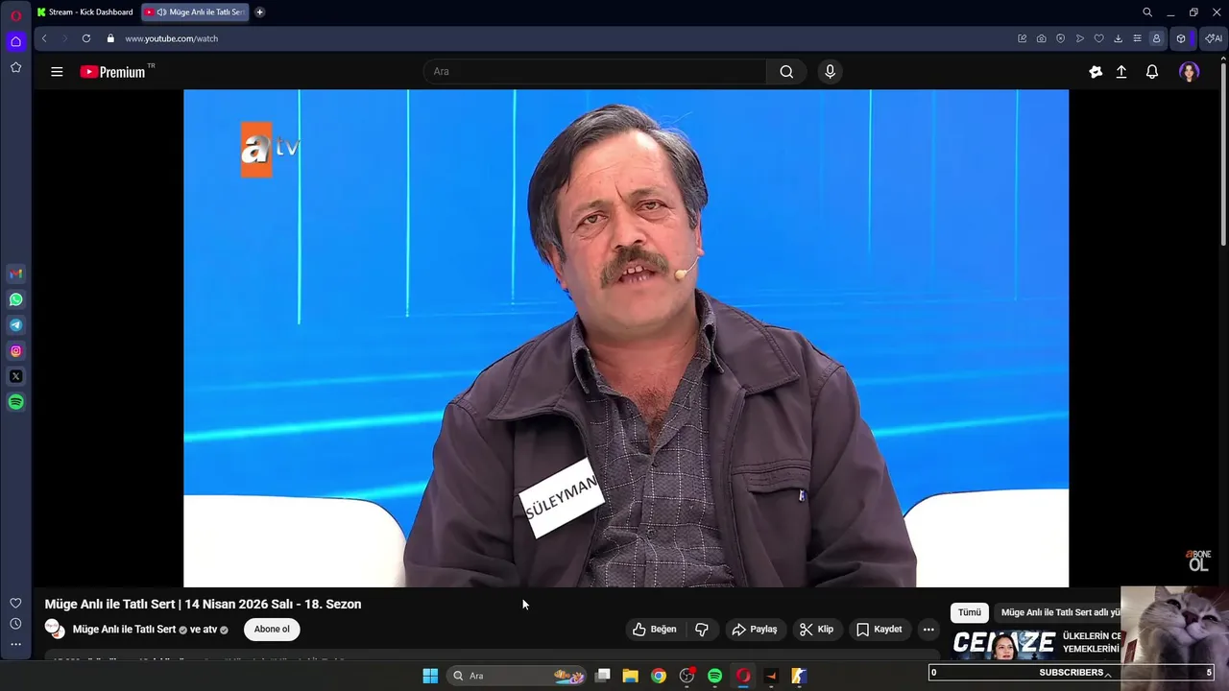Open Opera sidebar home icon
The height and width of the screenshot is (691, 1229).
[x=15, y=41]
